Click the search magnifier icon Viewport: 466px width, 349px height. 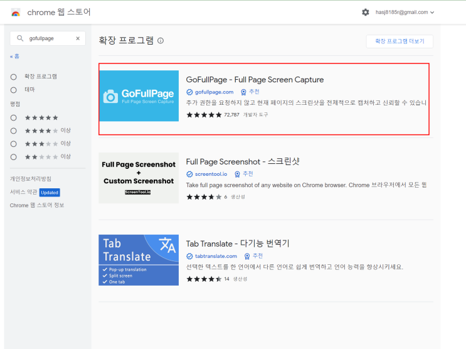coord(20,38)
